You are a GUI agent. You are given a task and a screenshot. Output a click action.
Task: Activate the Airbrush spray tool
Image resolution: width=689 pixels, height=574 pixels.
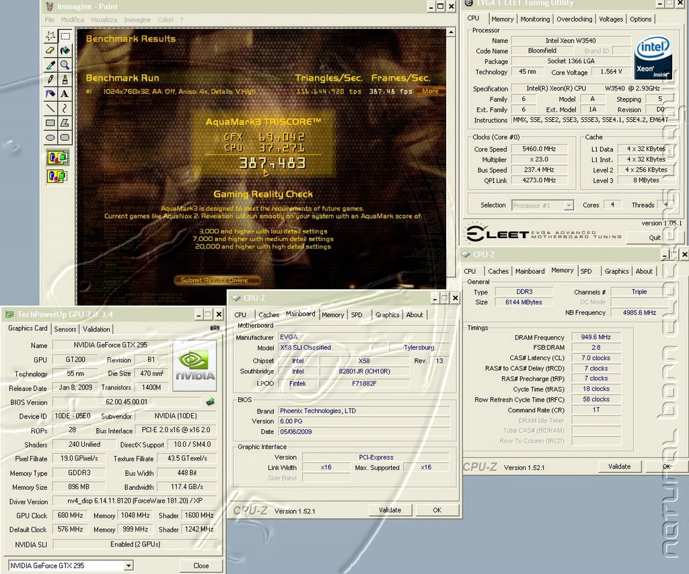coord(50,94)
